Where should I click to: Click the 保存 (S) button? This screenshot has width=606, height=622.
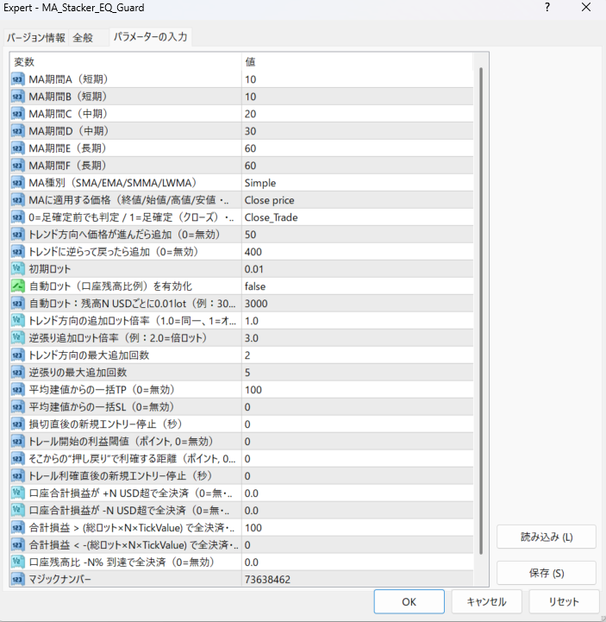[547, 573]
